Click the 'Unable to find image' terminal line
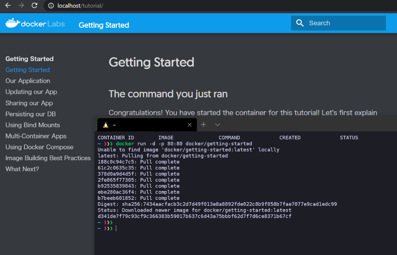The height and width of the screenshot is (255, 397). pos(189,150)
